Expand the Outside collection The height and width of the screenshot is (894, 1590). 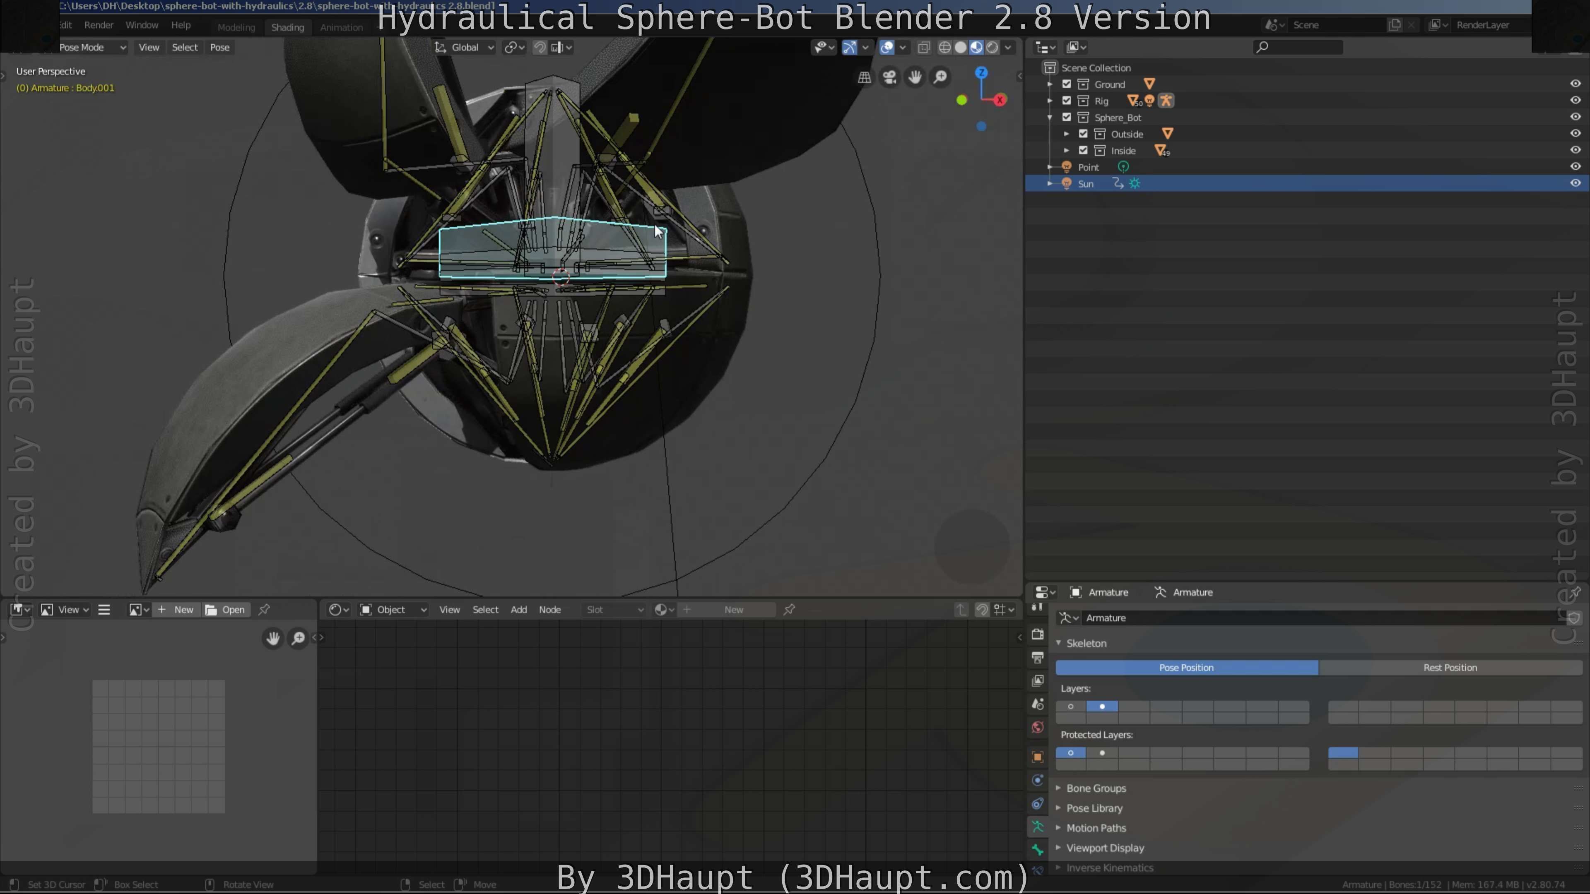tap(1067, 134)
